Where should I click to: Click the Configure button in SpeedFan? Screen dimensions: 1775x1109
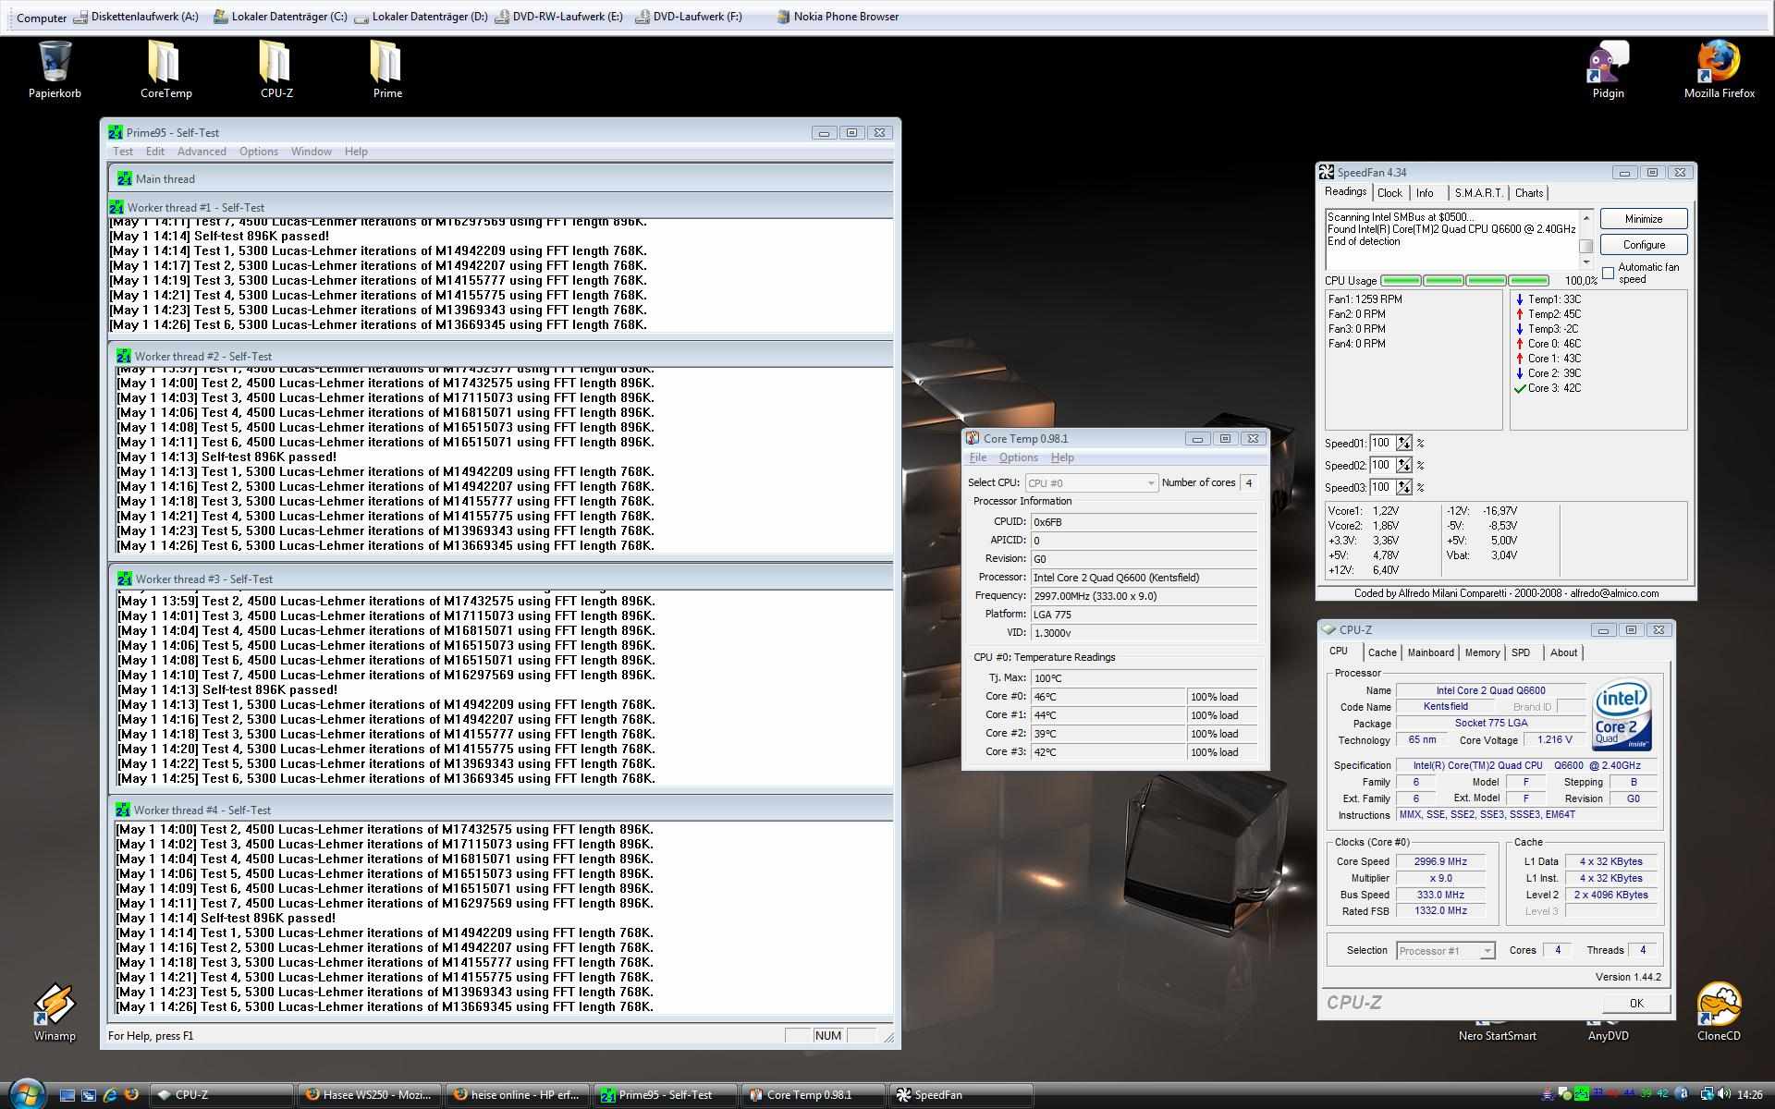1643,245
